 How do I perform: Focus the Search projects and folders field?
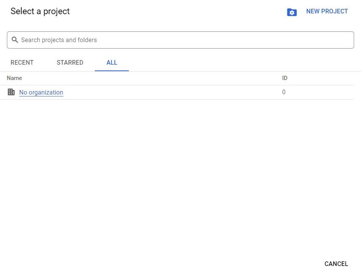tap(180, 40)
